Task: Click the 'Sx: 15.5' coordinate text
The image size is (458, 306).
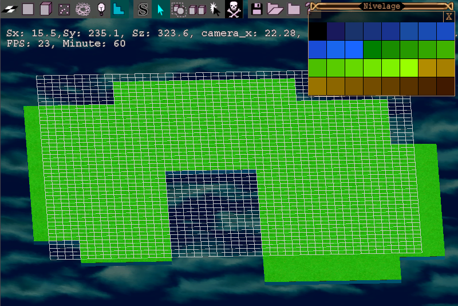Action: tap(31, 33)
